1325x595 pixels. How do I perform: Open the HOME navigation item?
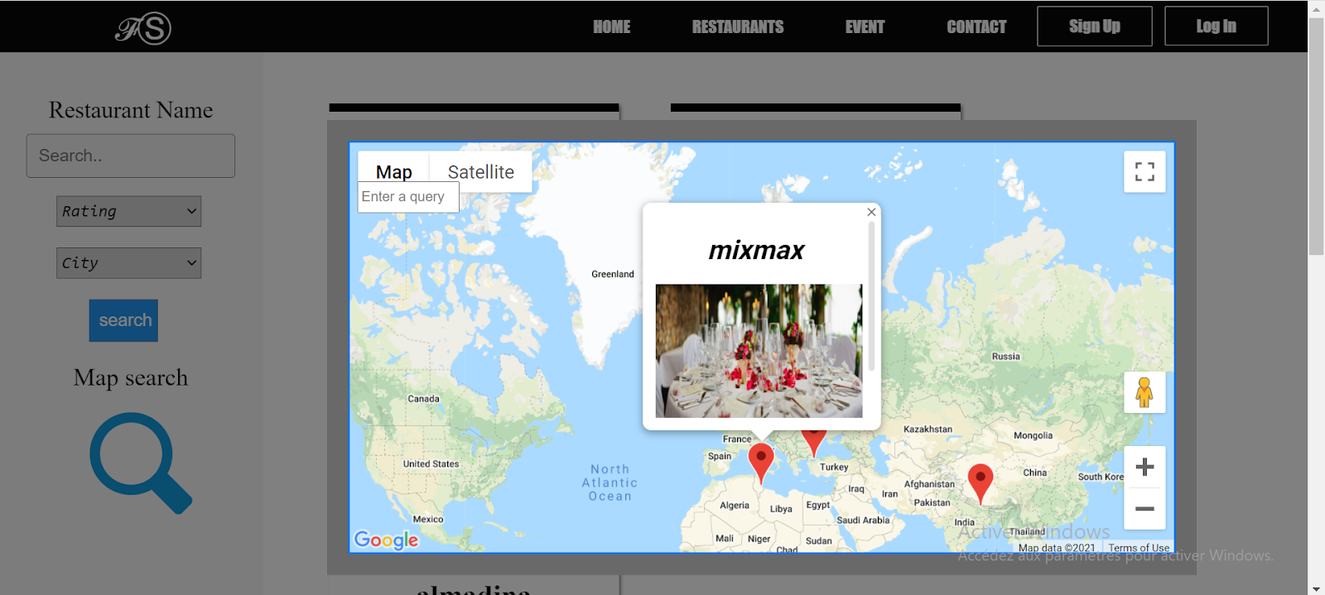click(x=612, y=27)
